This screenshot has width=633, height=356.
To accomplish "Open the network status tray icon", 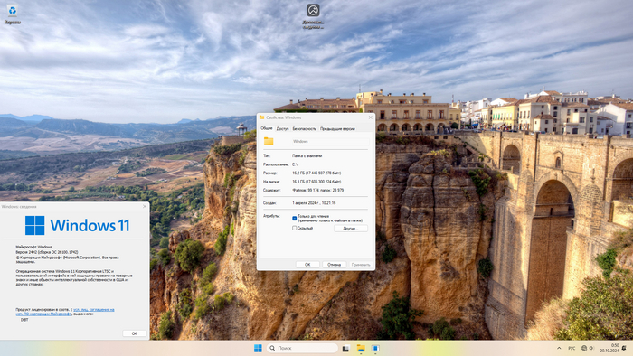I will tap(584, 348).
